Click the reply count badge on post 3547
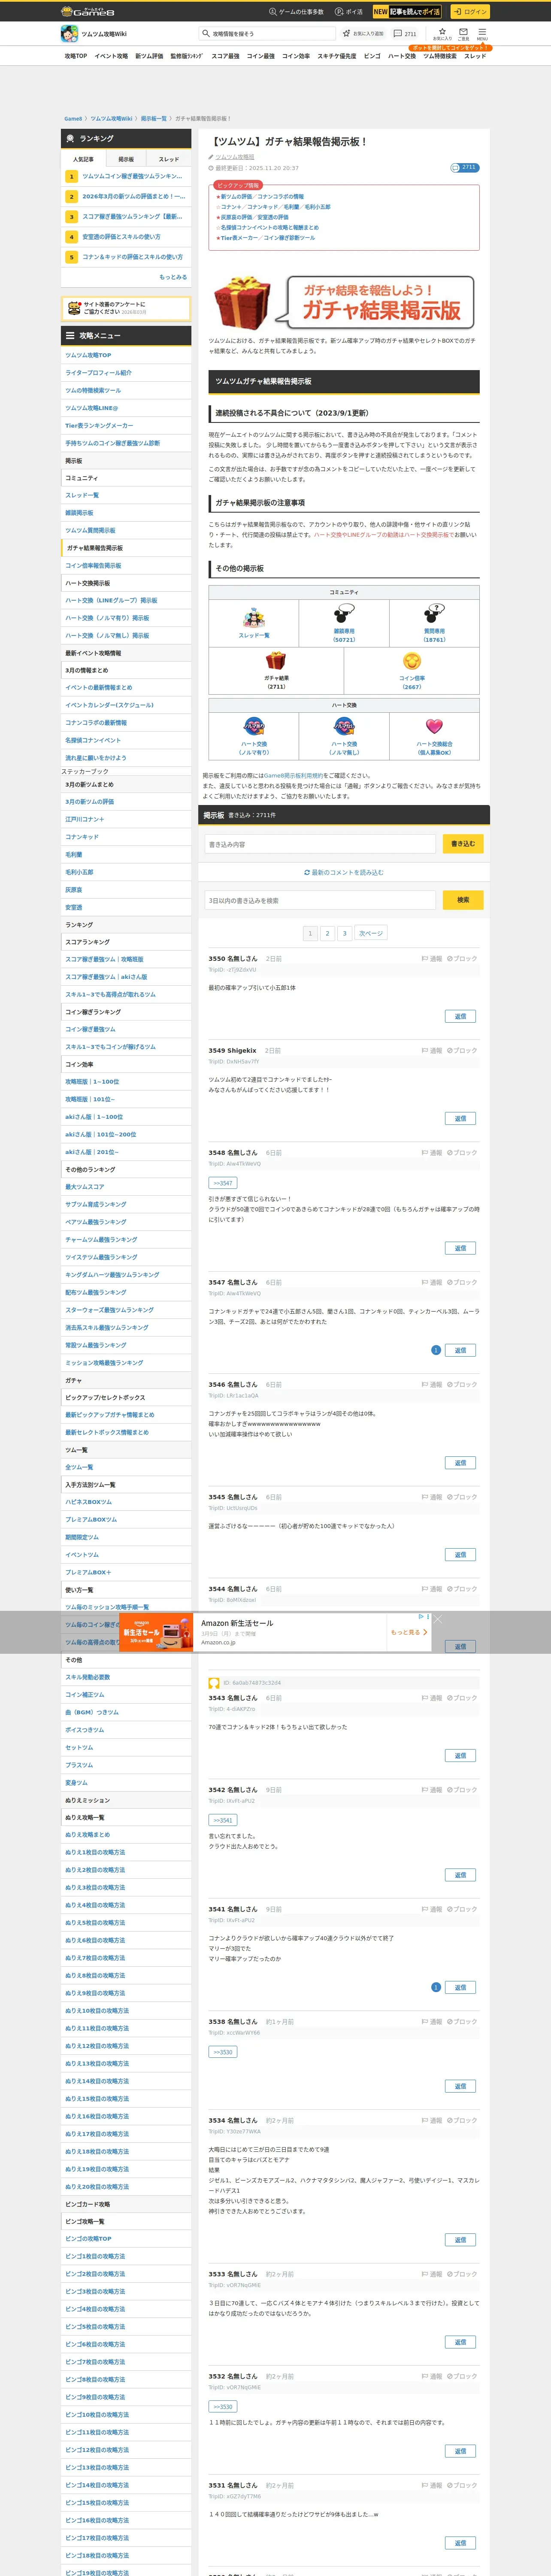Viewport: 551px width, 2576px height. click(x=436, y=1350)
